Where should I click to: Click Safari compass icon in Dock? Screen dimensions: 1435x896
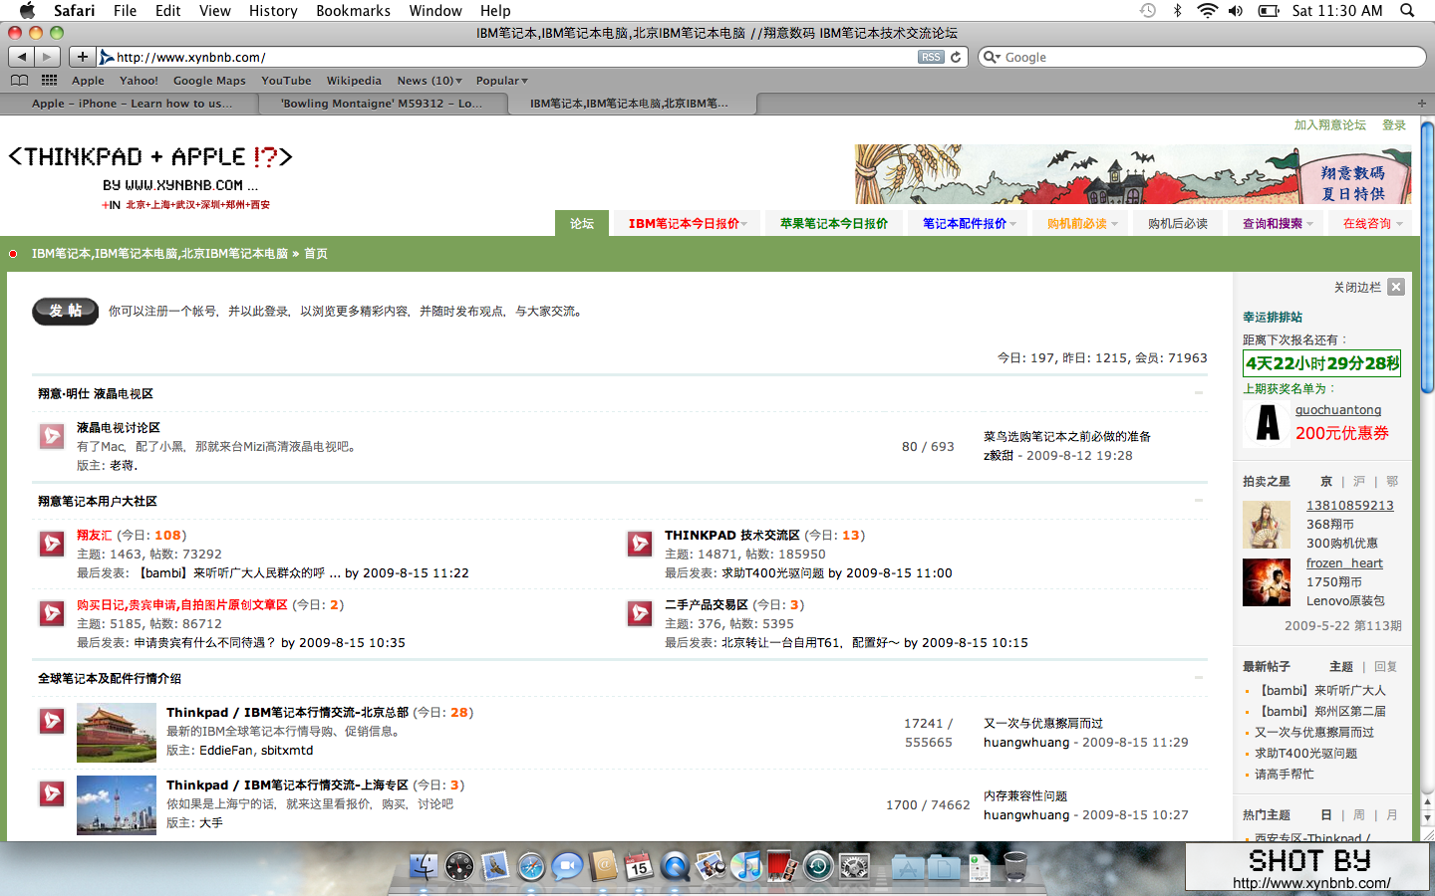point(531,867)
